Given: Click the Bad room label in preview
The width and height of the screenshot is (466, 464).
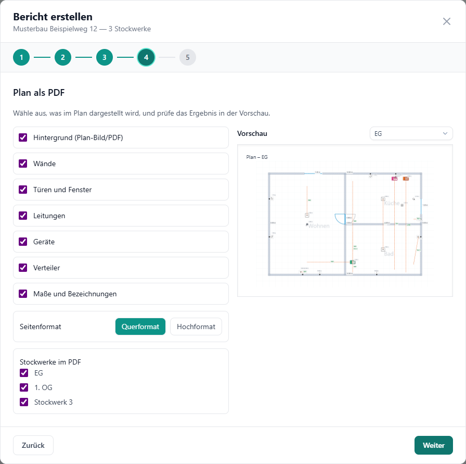Looking at the screenshot, I should pos(389,254).
